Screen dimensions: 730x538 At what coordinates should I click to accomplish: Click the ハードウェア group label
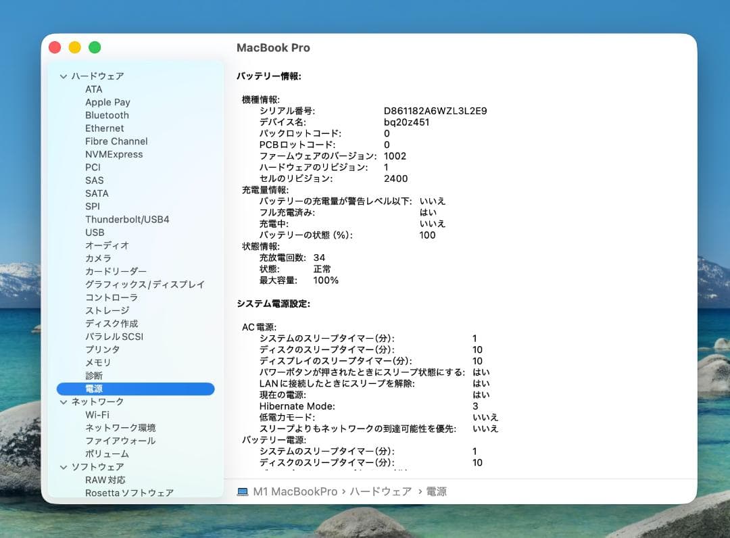click(x=98, y=76)
